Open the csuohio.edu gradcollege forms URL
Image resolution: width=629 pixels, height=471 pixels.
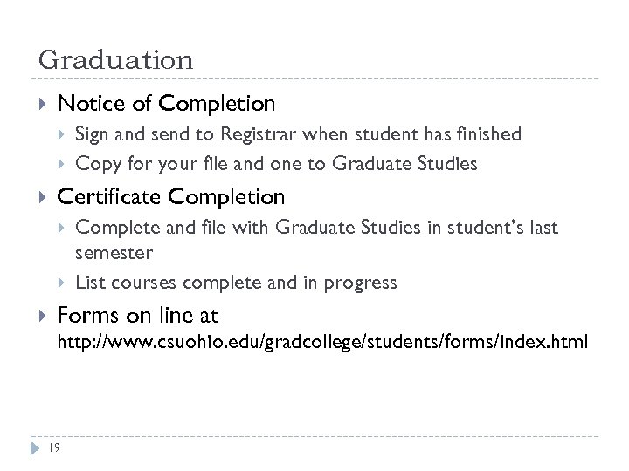(x=322, y=345)
